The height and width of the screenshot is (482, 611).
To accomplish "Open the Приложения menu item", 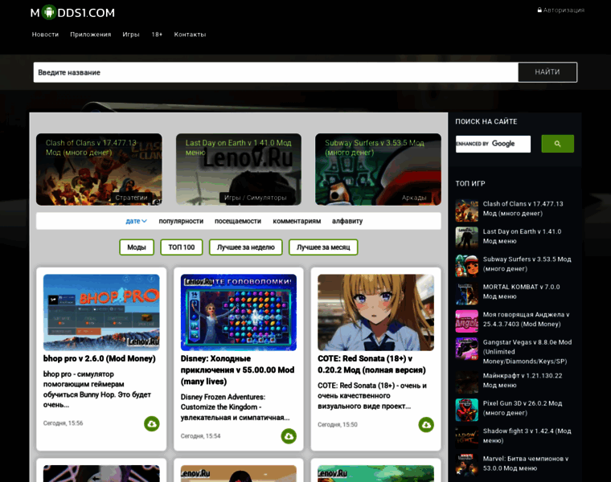I will [x=90, y=35].
